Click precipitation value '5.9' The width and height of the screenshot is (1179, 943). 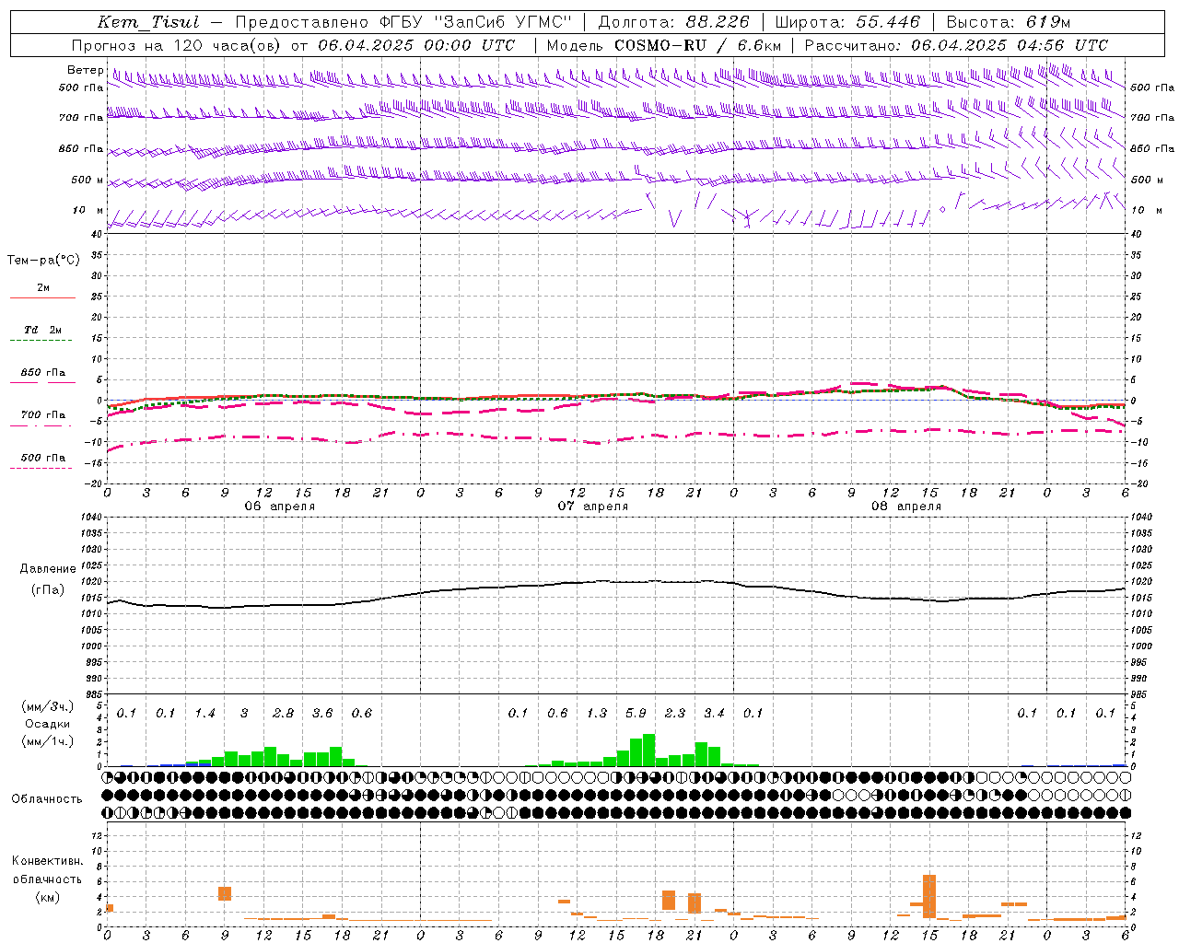(x=636, y=713)
